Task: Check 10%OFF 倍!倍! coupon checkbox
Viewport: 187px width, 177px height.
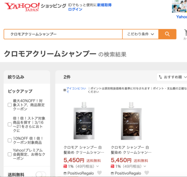Action: click(10, 140)
